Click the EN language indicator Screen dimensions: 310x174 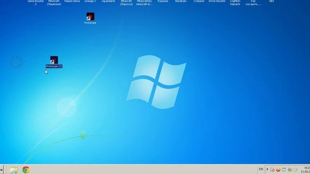[x=261, y=169]
